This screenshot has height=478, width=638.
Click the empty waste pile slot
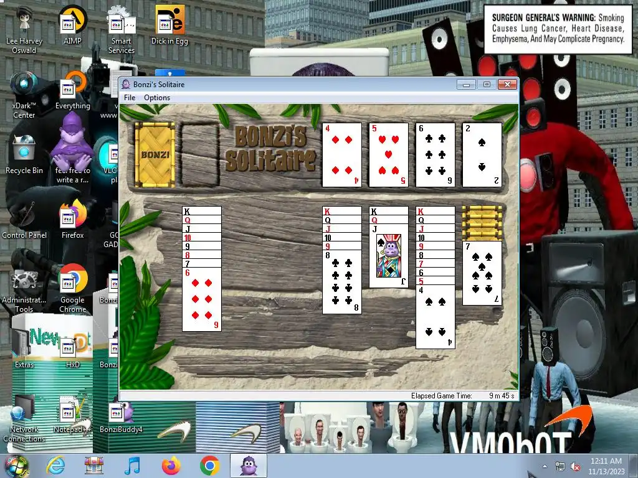[200, 155]
